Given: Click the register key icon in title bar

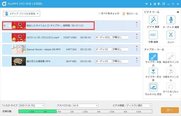Looking at the screenshot, I should point(151,4).
